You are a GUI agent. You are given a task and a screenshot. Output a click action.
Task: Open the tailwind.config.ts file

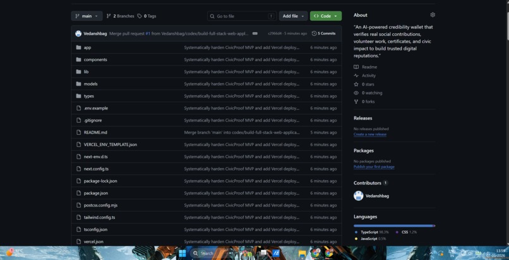point(99,218)
